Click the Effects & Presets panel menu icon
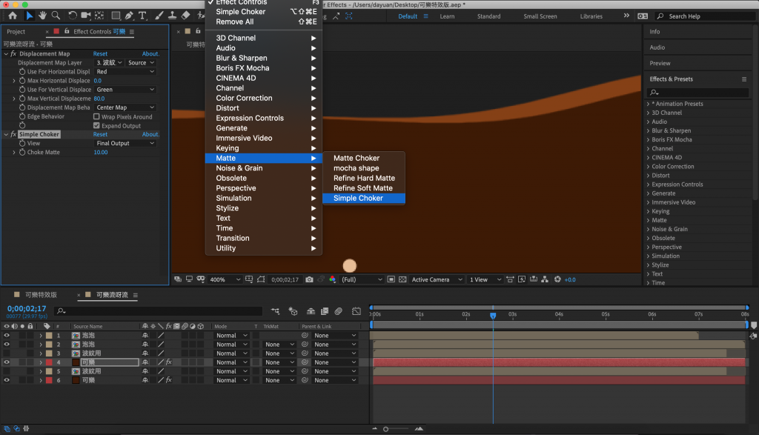Viewport: 759px width, 435px height. tap(744, 79)
